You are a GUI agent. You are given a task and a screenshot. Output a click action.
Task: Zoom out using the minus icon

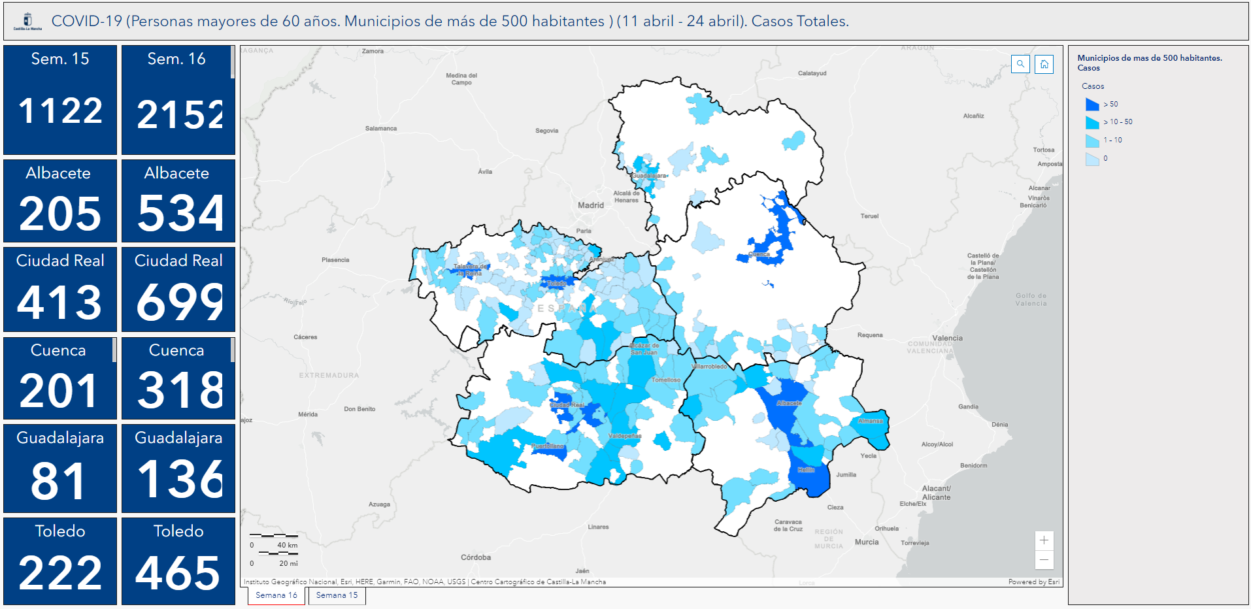coord(1044,560)
